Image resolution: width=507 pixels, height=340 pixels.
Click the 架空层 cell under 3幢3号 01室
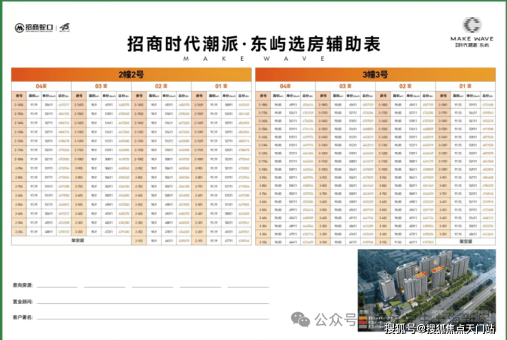click(466, 241)
